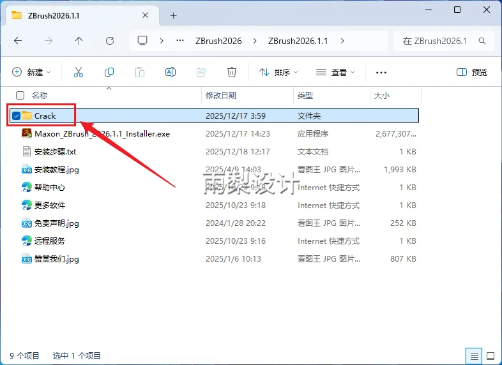Refresh the folder view
Viewport: 502px width, 365px height.
pyautogui.click(x=110, y=41)
